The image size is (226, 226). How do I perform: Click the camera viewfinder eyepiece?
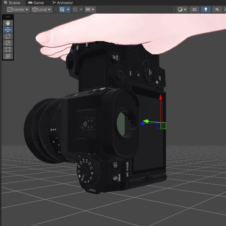tap(126, 124)
